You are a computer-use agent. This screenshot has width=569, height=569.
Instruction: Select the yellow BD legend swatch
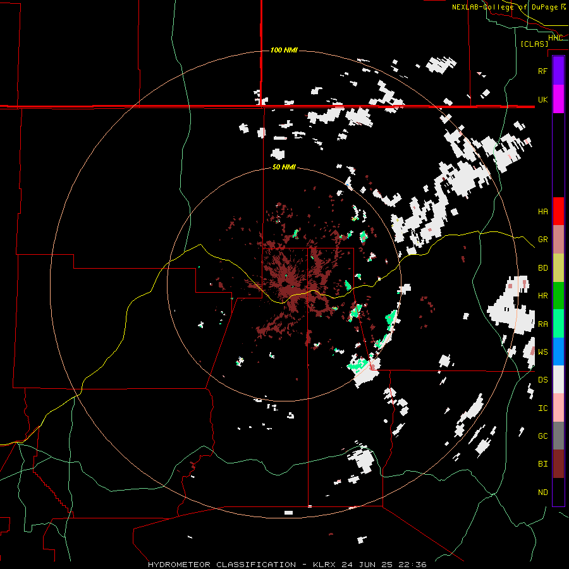(x=558, y=268)
